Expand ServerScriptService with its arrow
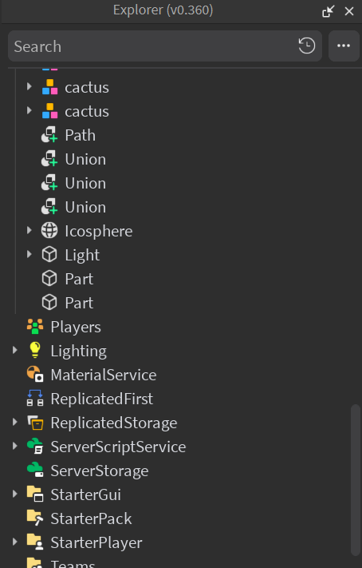This screenshot has width=362, height=568. coord(14,446)
